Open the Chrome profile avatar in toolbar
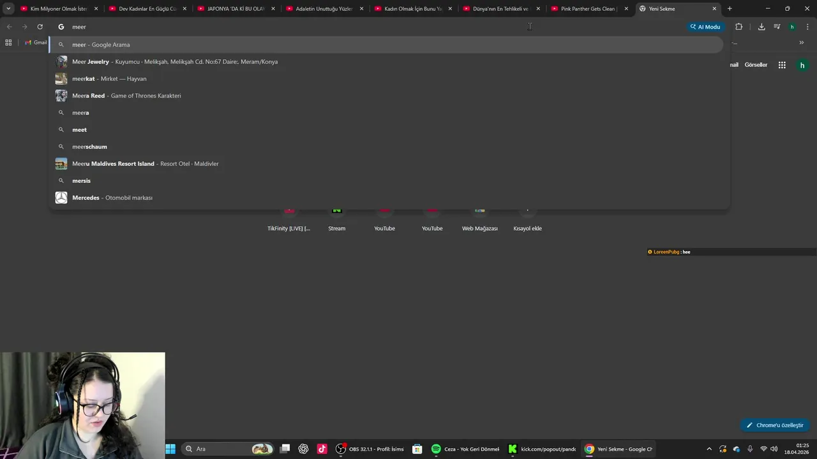The image size is (817, 459). (x=792, y=27)
